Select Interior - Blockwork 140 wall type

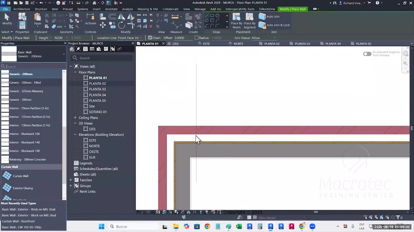pos(31,142)
